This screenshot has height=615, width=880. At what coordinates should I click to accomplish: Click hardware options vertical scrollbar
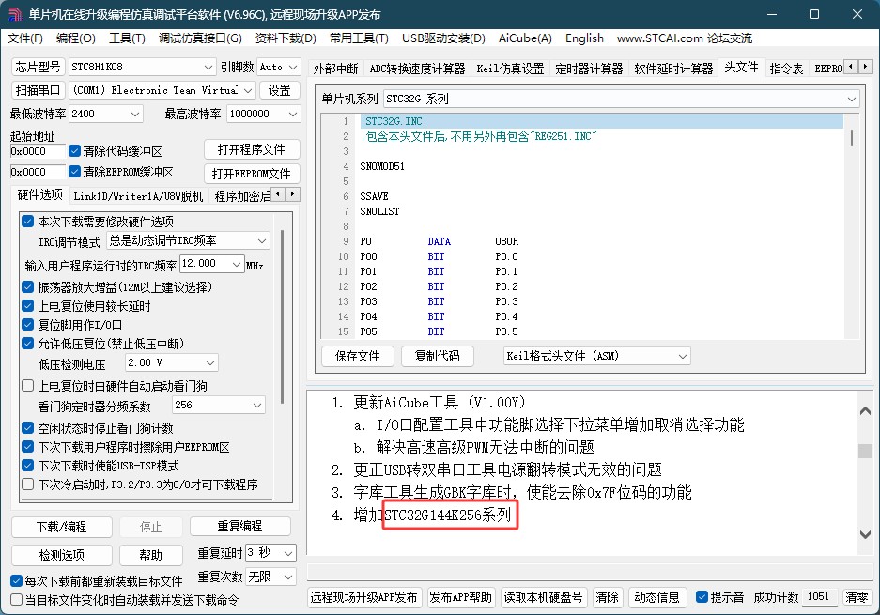click(x=283, y=310)
